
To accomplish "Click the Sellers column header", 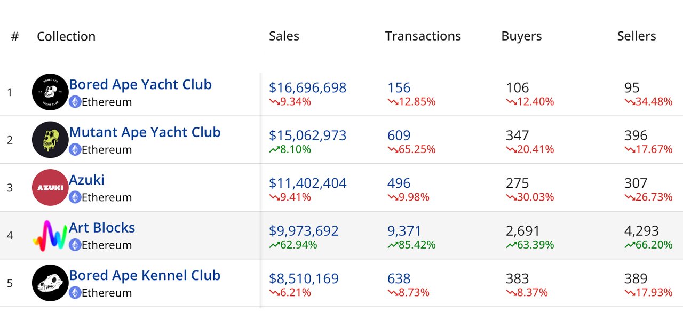I will click(x=637, y=36).
